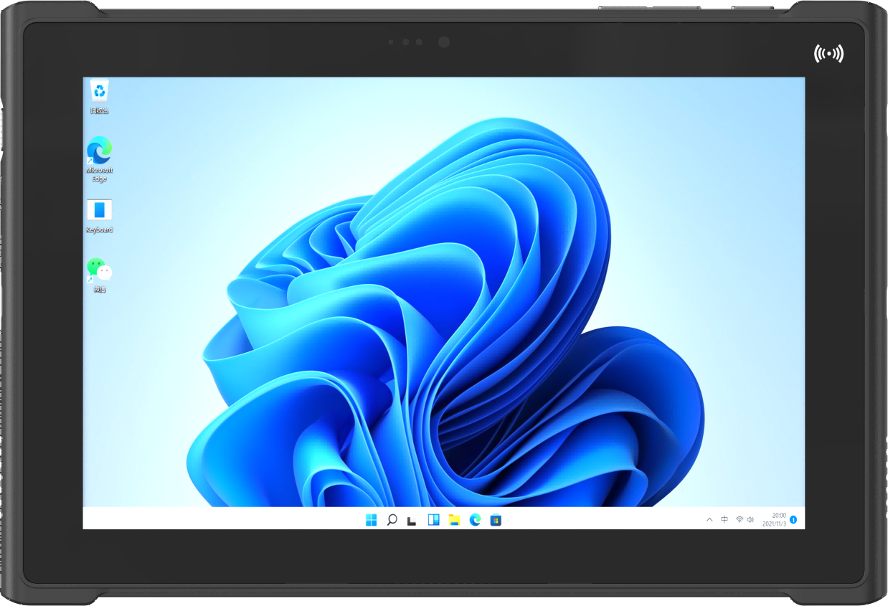Open Task View on the taskbar
The width and height of the screenshot is (888, 606).
coord(412,521)
